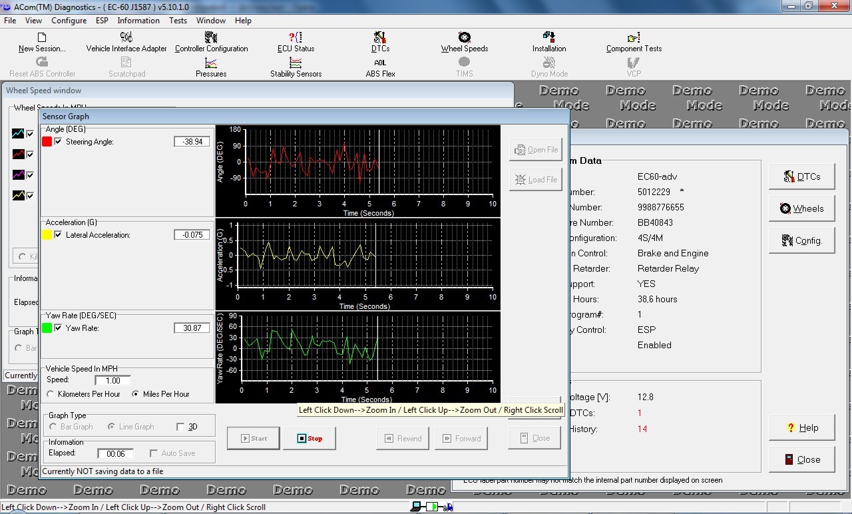The height and width of the screenshot is (514, 852).
Task: Select the Wheel Speeds tool
Action: pyautogui.click(x=463, y=42)
